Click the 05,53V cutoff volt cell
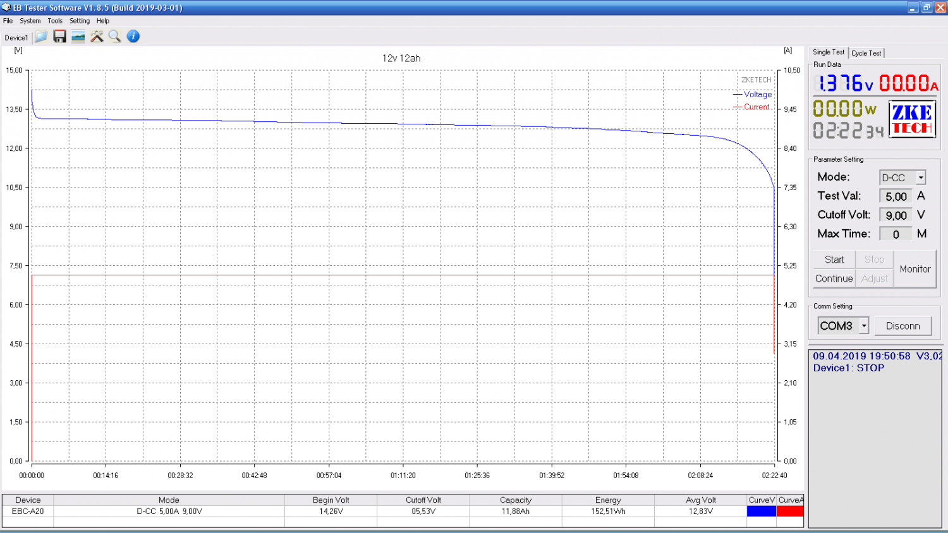This screenshot has width=948, height=533. point(423,512)
